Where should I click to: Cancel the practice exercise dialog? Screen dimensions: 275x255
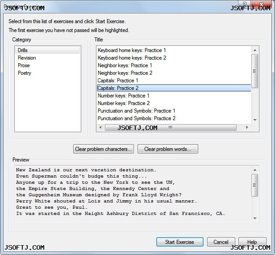[x=221, y=242]
